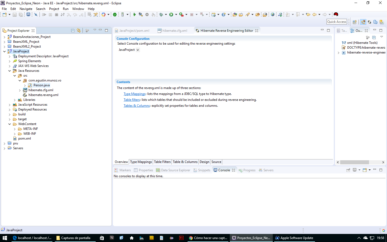Collapse the Java Resources node
387x242 pixels.
(x=9, y=71)
